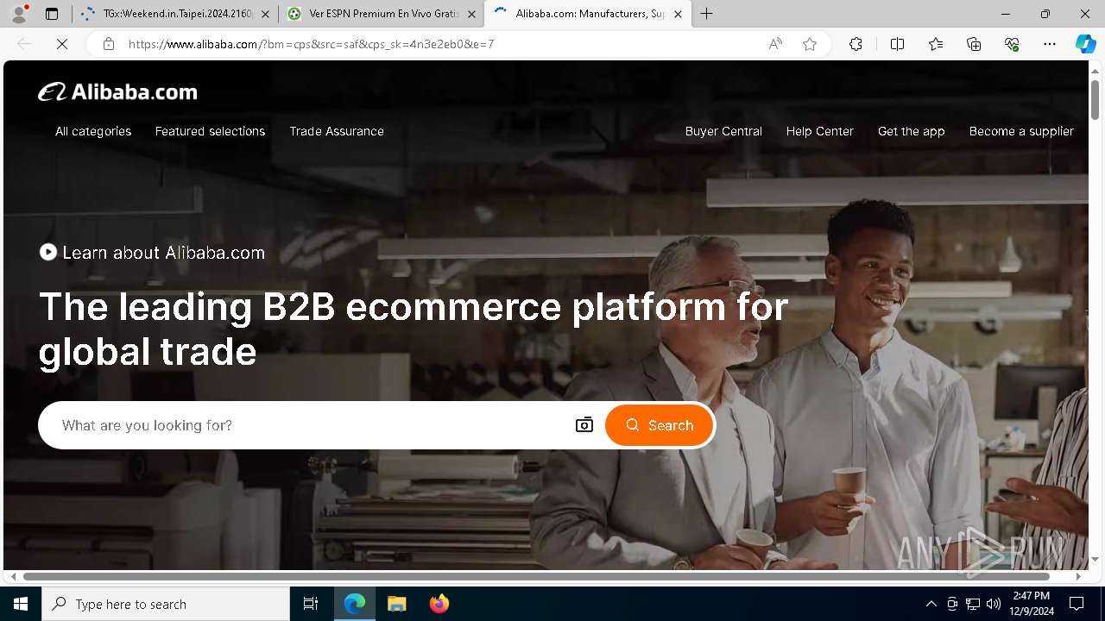The width and height of the screenshot is (1105, 621).
Task: Click the Learn about Alibaba.com play icon
Action: click(48, 252)
